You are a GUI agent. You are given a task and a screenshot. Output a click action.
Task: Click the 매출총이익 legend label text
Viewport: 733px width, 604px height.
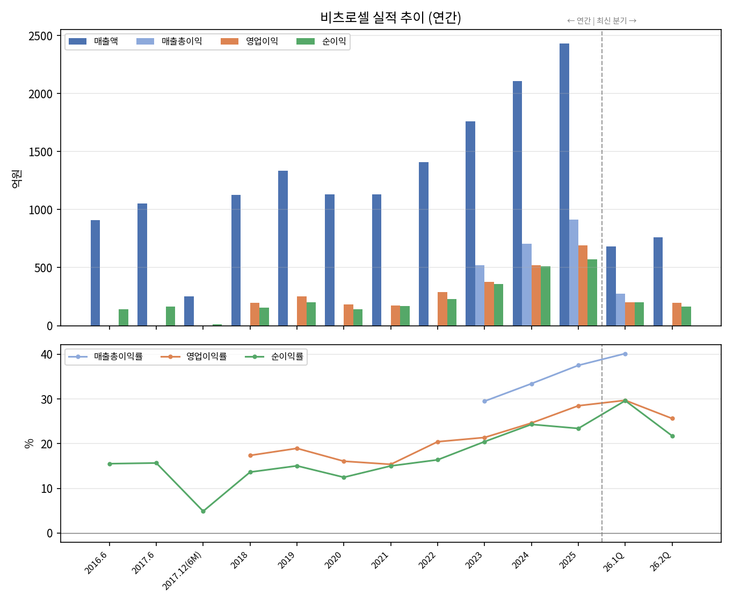pyautogui.click(x=182, y=42)
